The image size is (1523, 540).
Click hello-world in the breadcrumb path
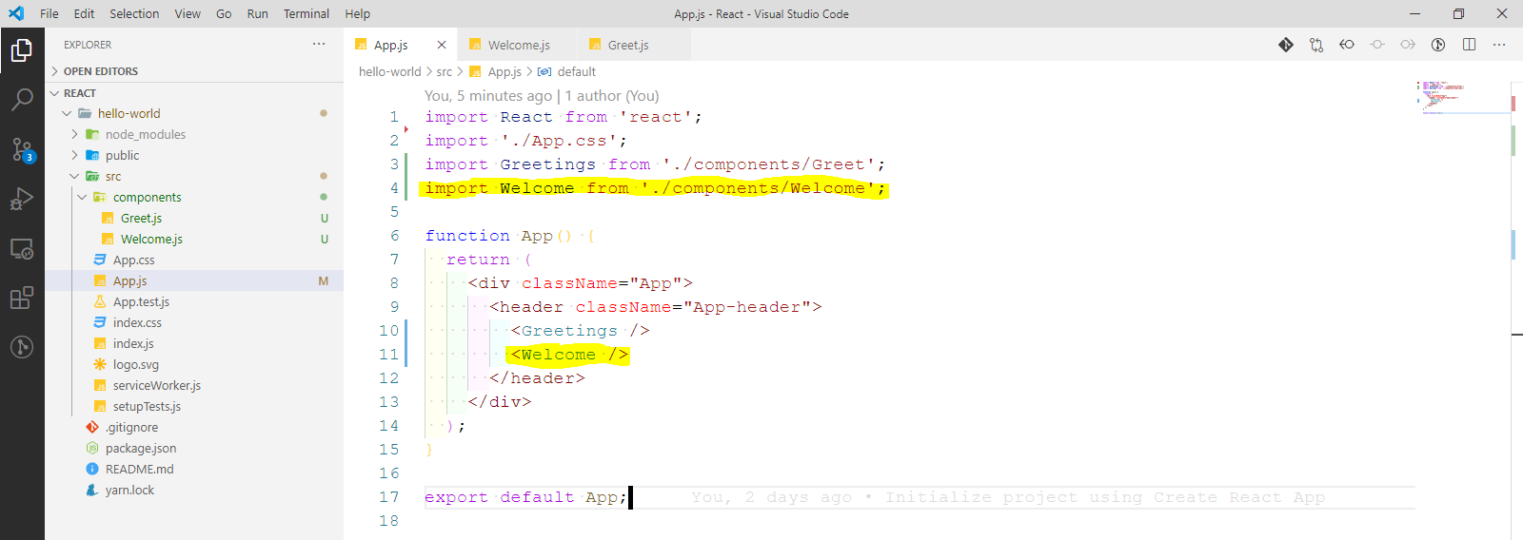(389, 71)
